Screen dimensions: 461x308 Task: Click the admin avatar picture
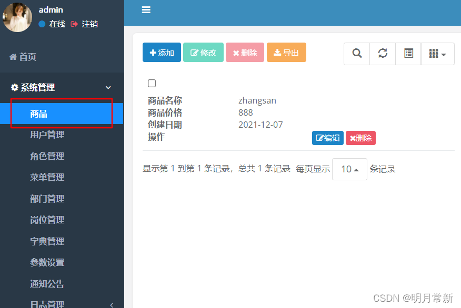pyautogui.click(x=17, y=17)
